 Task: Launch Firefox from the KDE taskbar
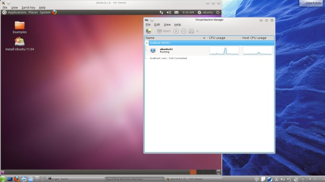[x=17, y=179]
